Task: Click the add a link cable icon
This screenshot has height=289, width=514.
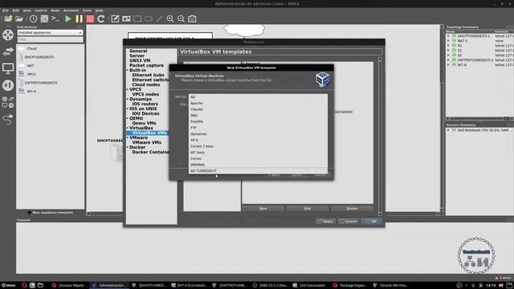Action: 8,120
